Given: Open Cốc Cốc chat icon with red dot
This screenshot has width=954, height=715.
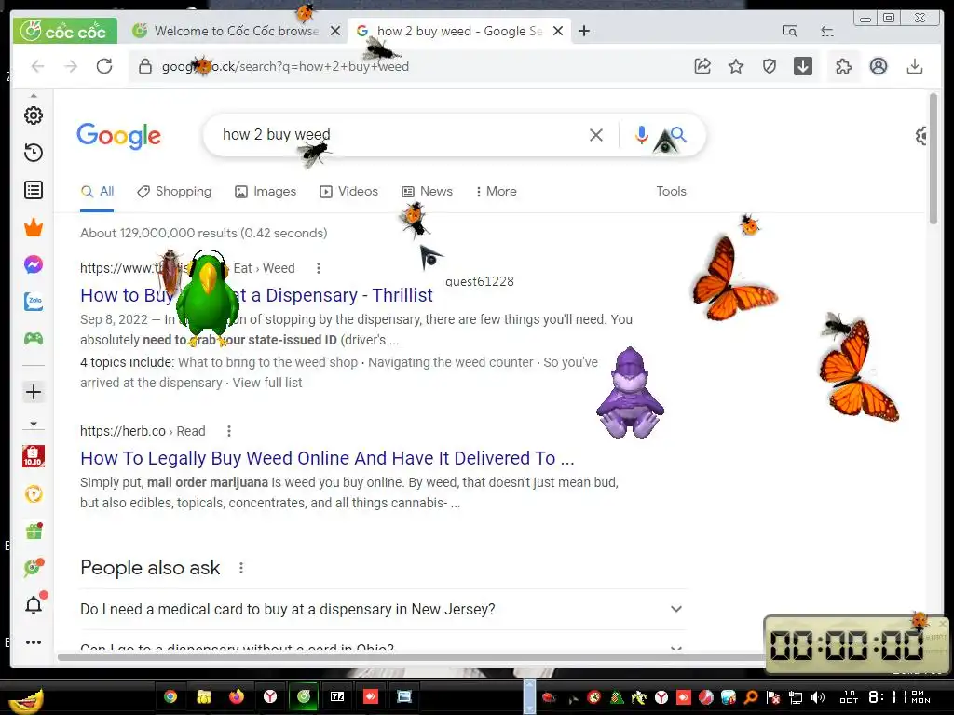Looking at the screenshot, I should pos(34,569).
